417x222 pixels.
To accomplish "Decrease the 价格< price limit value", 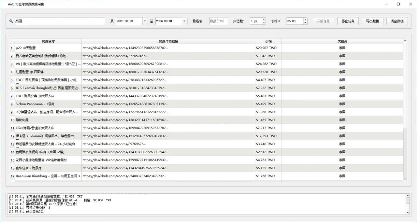I will 305,23.
